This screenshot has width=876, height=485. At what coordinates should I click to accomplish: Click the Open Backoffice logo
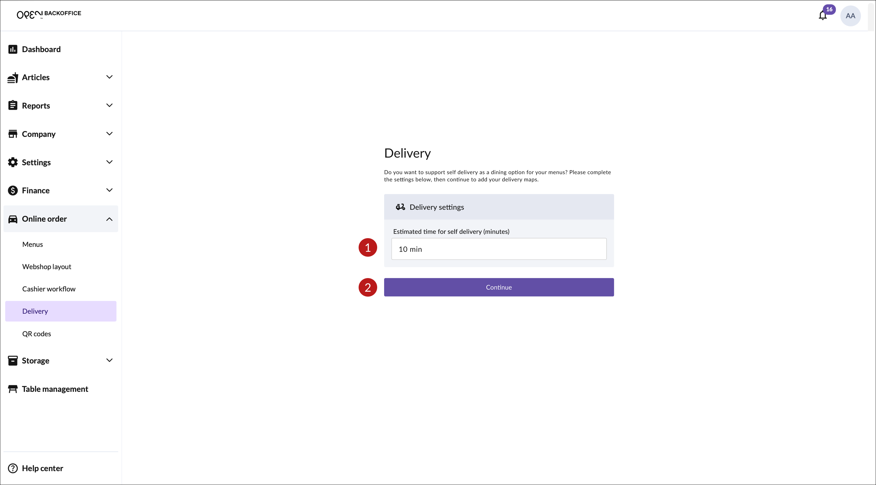tap(49, 14)
